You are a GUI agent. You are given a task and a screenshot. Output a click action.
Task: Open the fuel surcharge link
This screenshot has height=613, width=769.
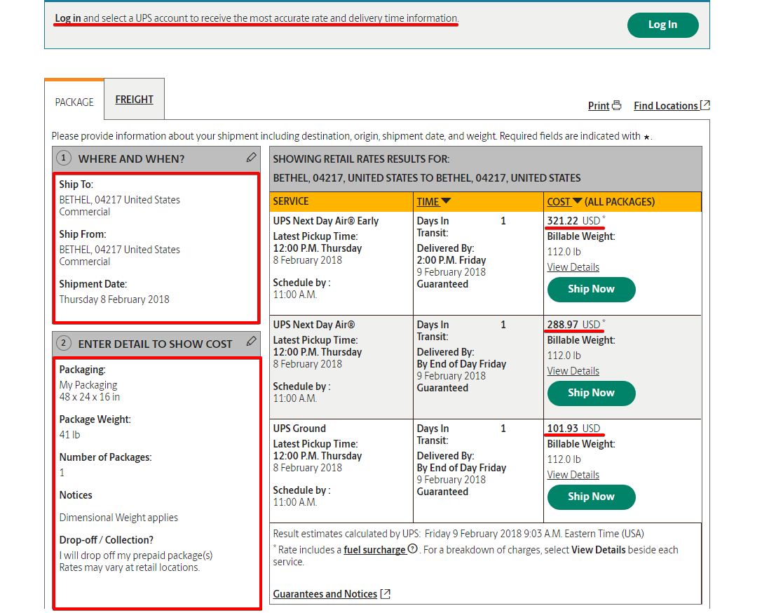pos(374,550)
